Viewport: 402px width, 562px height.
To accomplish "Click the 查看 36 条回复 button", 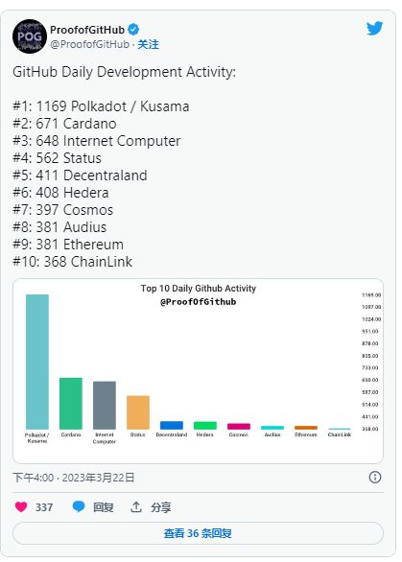I will (198, 533).
